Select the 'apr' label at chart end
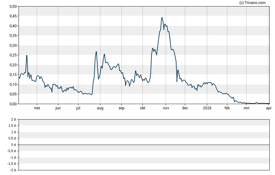The image size is (275, 175). [x=269, y=108]
